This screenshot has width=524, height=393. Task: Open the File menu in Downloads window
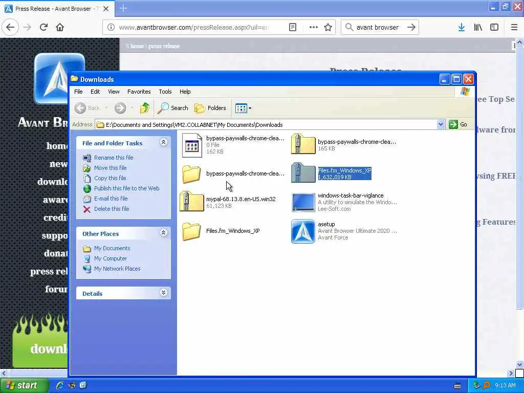coord(78,92)
